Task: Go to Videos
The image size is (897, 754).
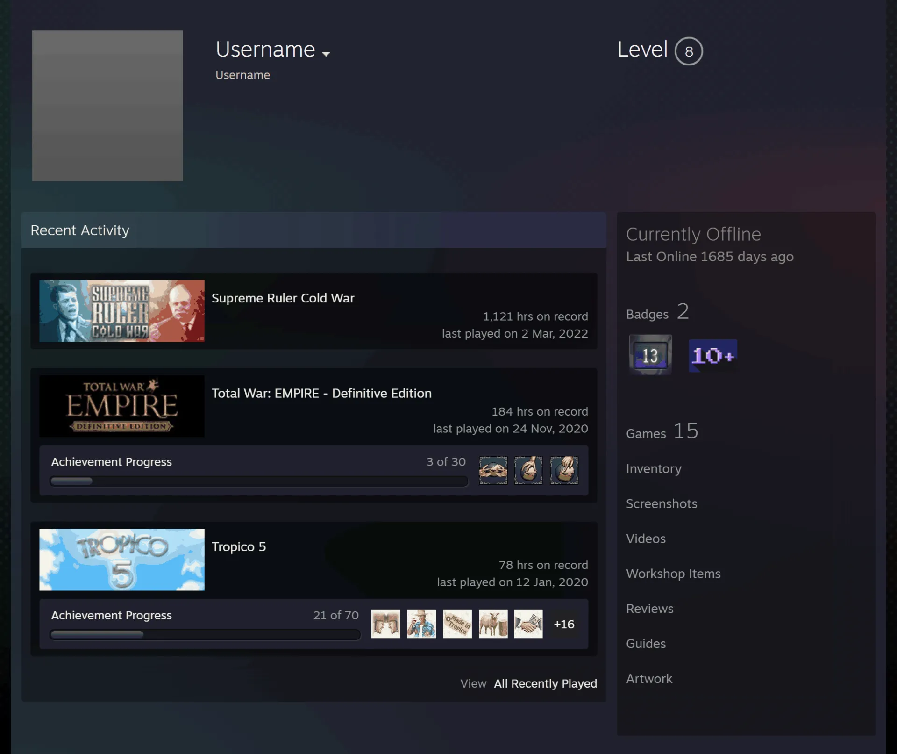Action: (646, 539)
